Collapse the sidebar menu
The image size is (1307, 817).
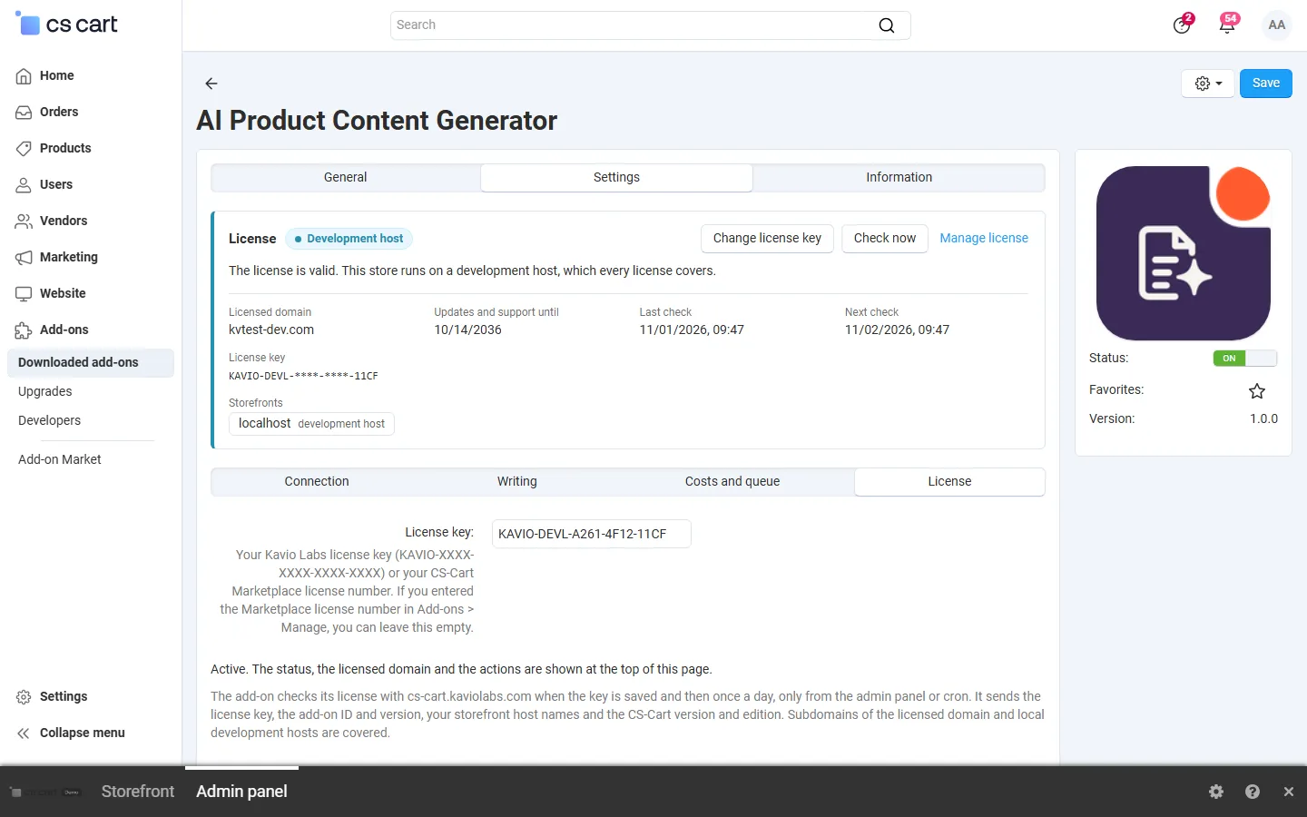click(82, 733)
